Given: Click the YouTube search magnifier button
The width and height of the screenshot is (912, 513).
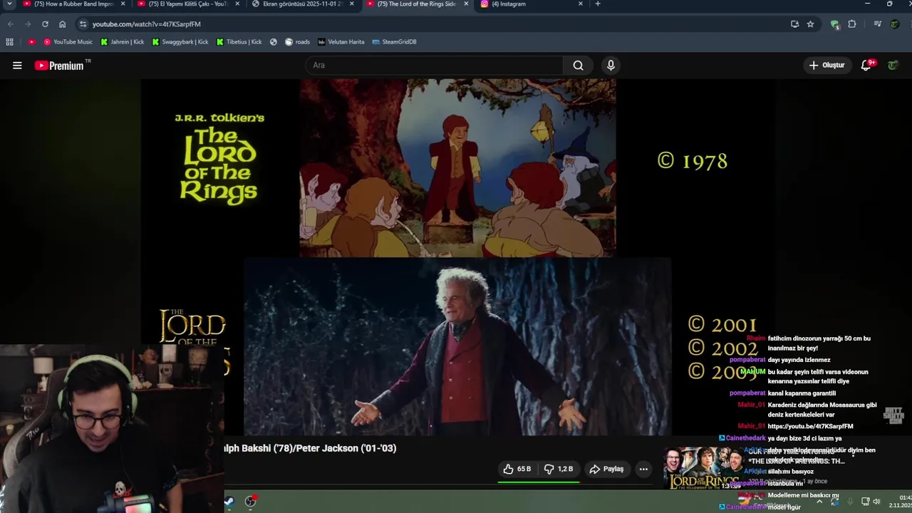Looking at the screenshot, I should 578,66.
